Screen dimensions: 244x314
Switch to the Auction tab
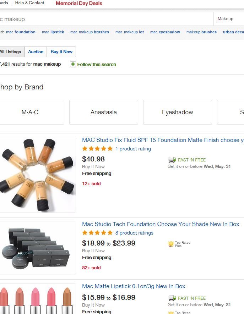click(36, 52)
